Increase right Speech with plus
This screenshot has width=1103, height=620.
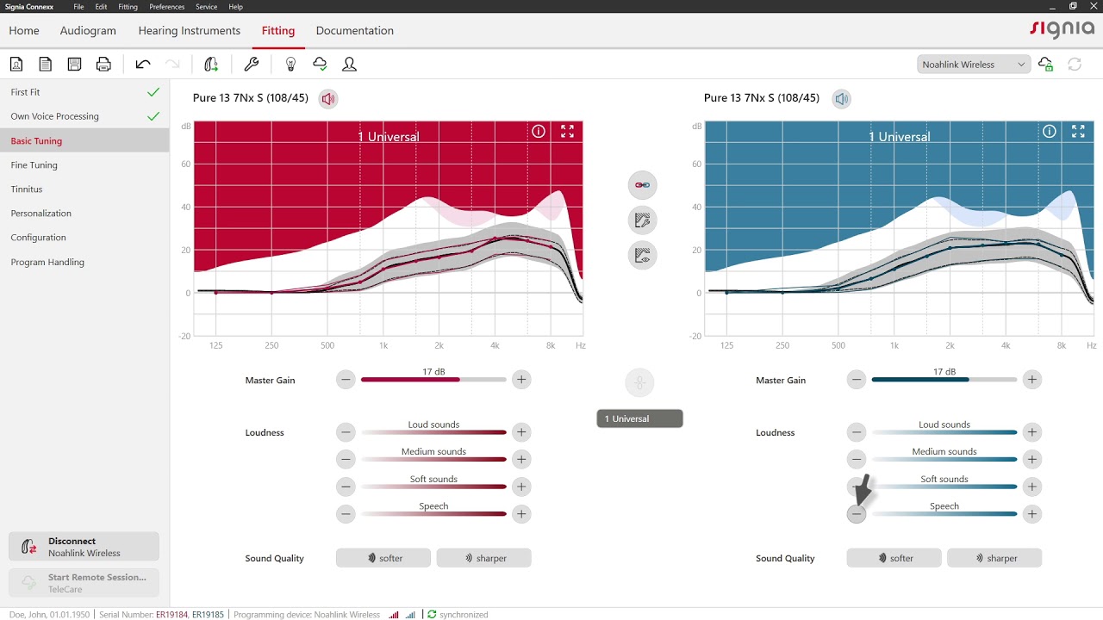coord(1031,514)
